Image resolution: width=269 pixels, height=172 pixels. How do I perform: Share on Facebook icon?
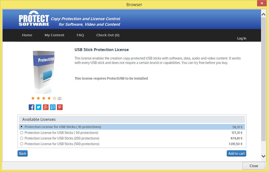pyautogui.click(x=31, y=107)
